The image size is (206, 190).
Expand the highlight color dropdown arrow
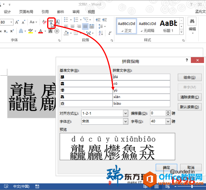click(x=35, y=31)
